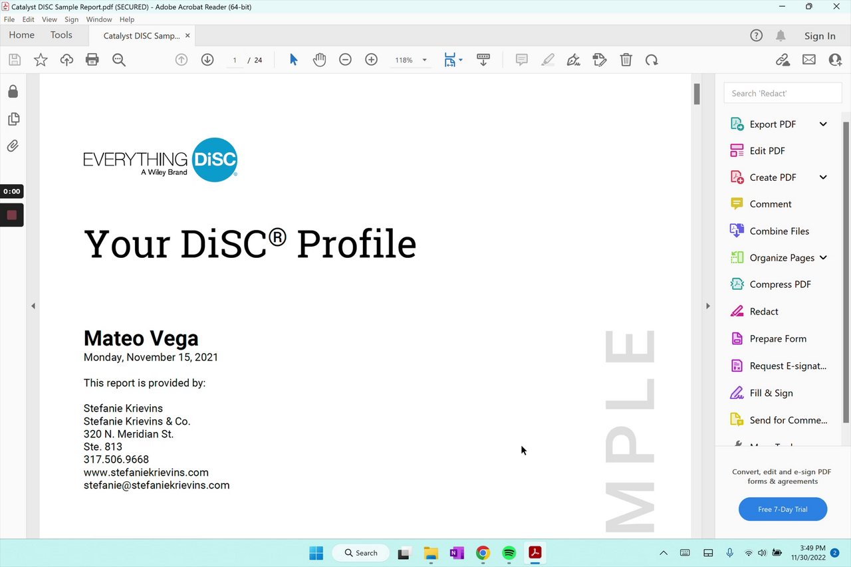Open the Help question mark
This screenshot has width=851, height=567.
(x=756, y=36)
